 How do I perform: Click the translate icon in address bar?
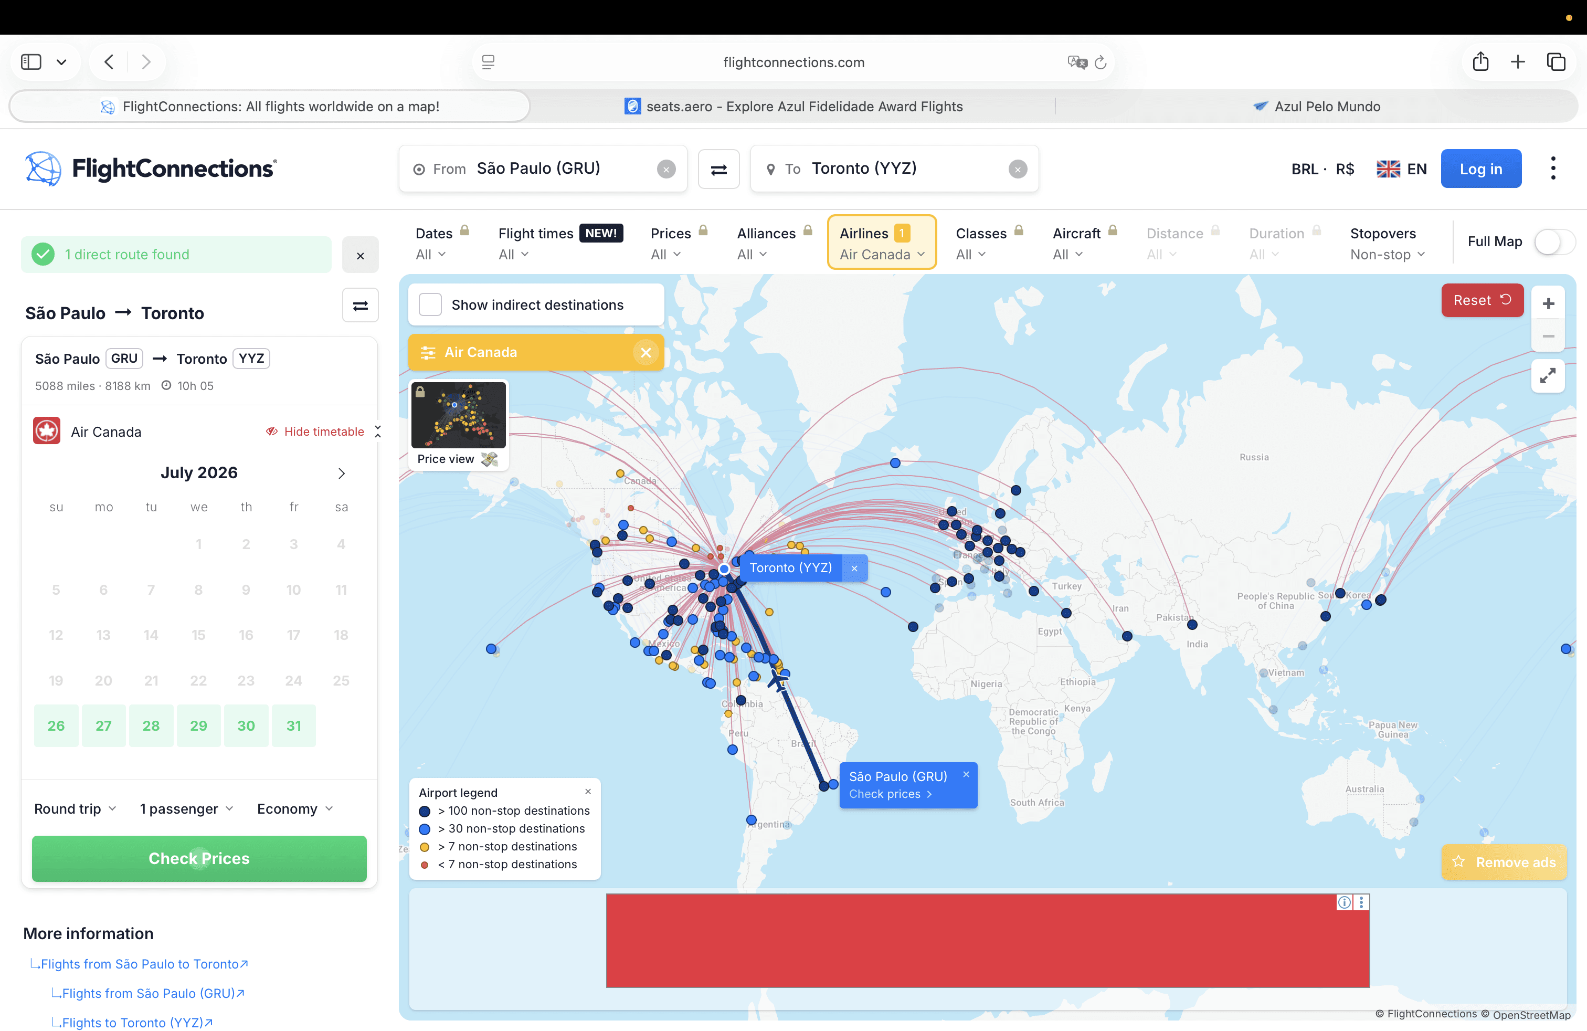(x=1077, y=62)
